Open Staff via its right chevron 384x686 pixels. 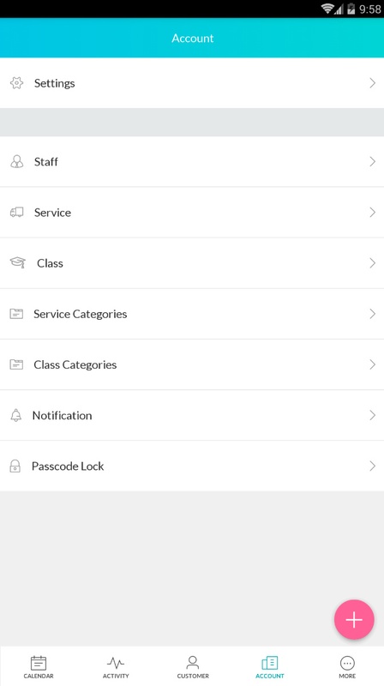pos(372,161)
